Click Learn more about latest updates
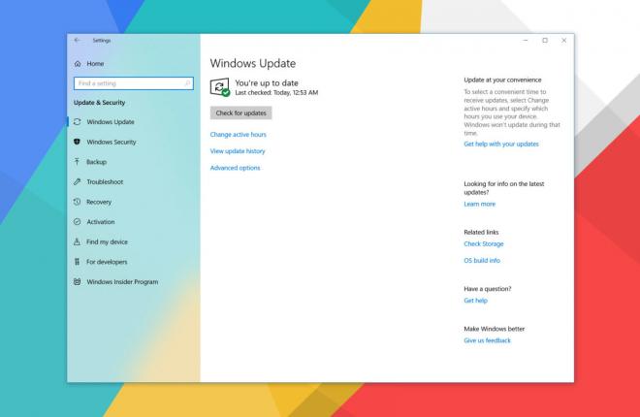 pyautogui.click(x=480, y=204)
